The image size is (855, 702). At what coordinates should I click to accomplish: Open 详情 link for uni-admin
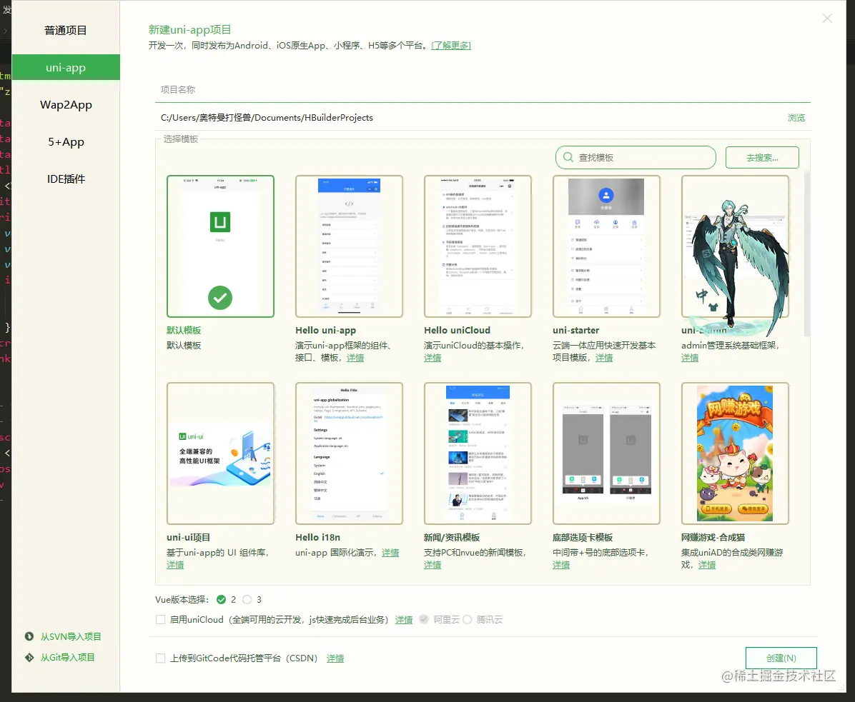[x=690, y=358]
